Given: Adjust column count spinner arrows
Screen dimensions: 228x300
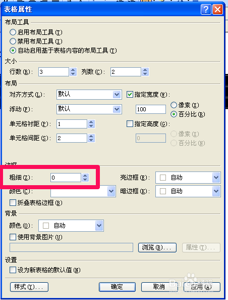Looking at the screenshot, I should tap(145, 72).
